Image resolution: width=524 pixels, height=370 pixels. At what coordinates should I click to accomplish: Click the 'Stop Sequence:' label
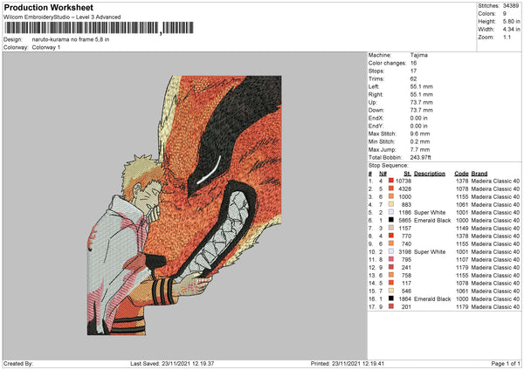pos(389,165)
